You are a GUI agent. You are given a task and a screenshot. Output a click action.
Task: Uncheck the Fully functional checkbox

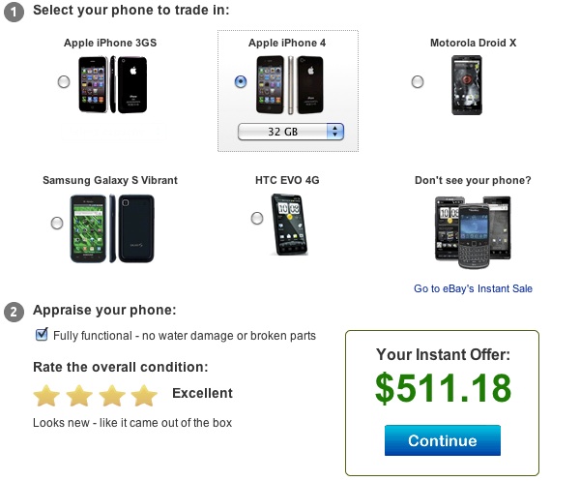coord(42,335)
